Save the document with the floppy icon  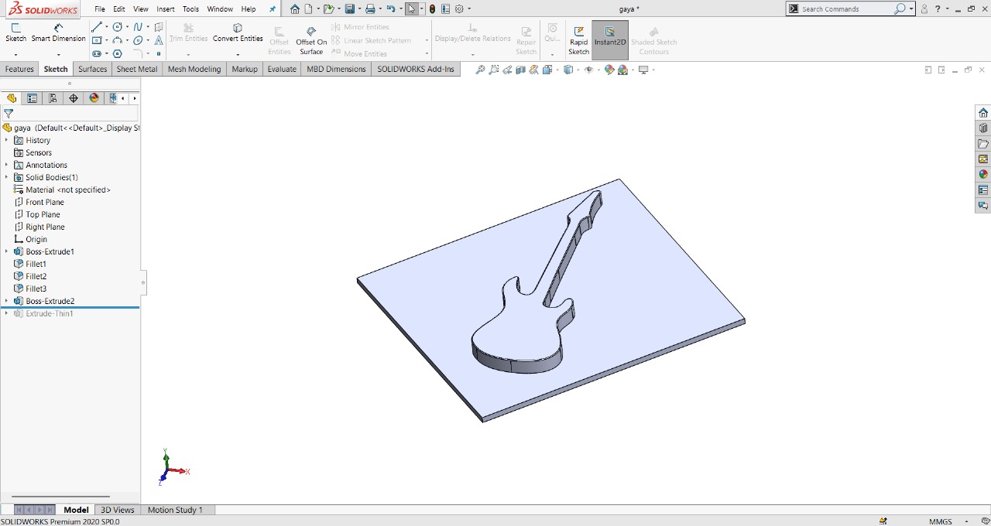point(349,9)
